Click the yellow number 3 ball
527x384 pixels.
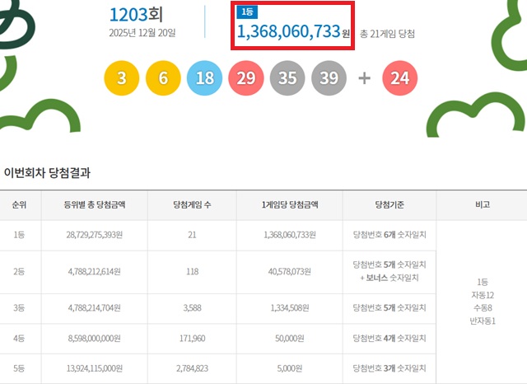[122, 78]
